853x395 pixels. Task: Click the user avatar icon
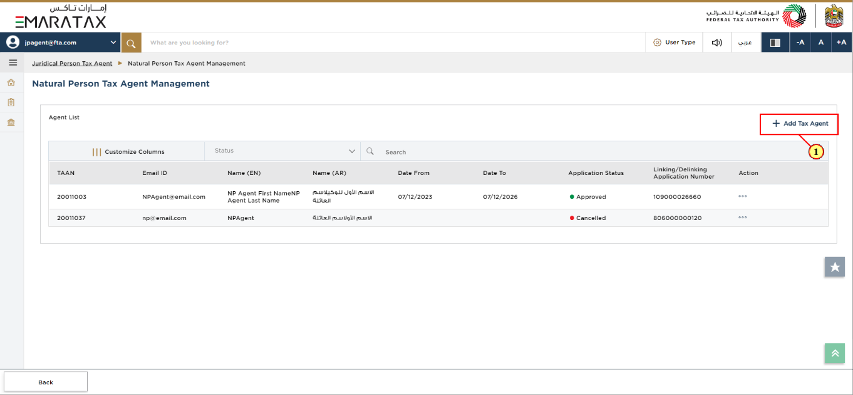tap(13, 42)
